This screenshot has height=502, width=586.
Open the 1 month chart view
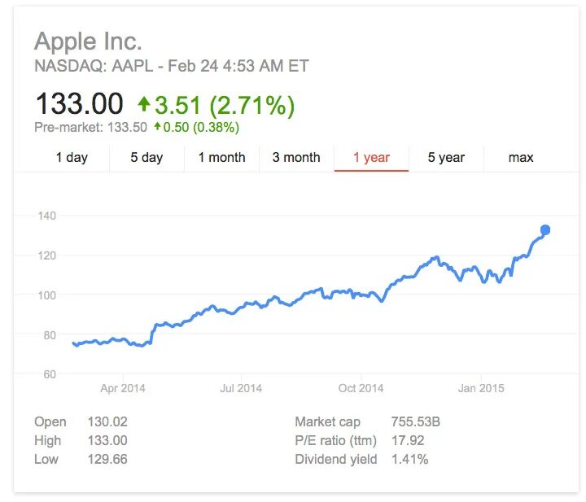221,158
